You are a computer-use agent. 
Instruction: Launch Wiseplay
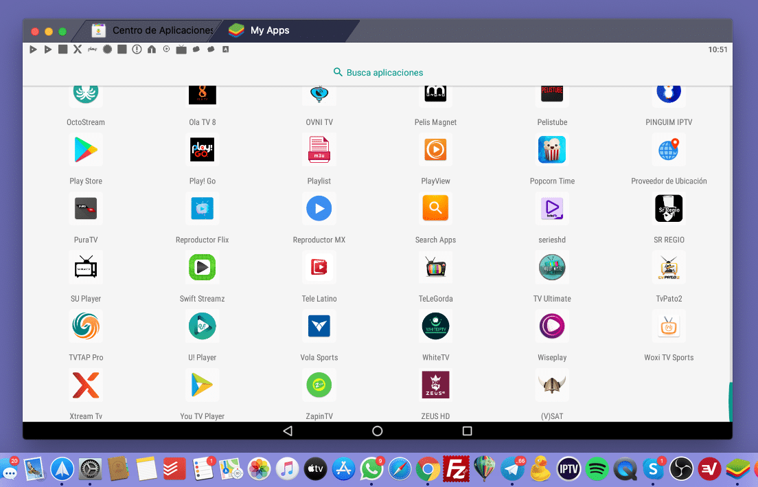pyautogui.click(x=552, y=326)
